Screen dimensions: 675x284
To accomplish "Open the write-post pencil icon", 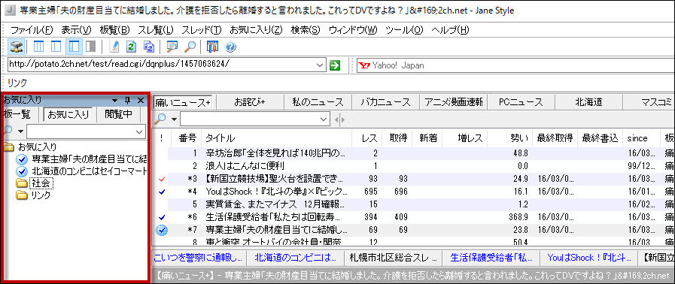I will coord(114,47).
